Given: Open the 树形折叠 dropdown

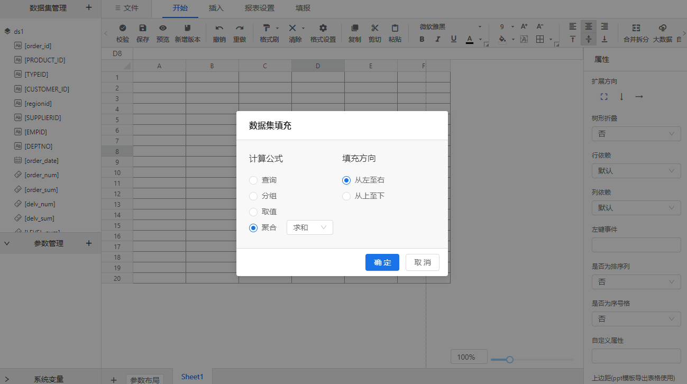Looking at the screenshot, I should [636, 134].
